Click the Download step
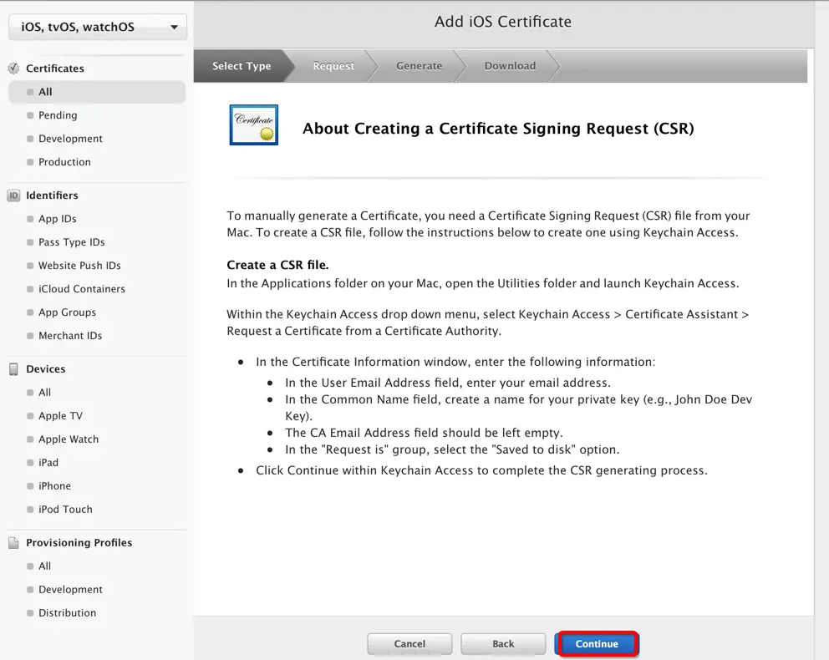This screenshot has width=829, height=660. coord(511,66)
